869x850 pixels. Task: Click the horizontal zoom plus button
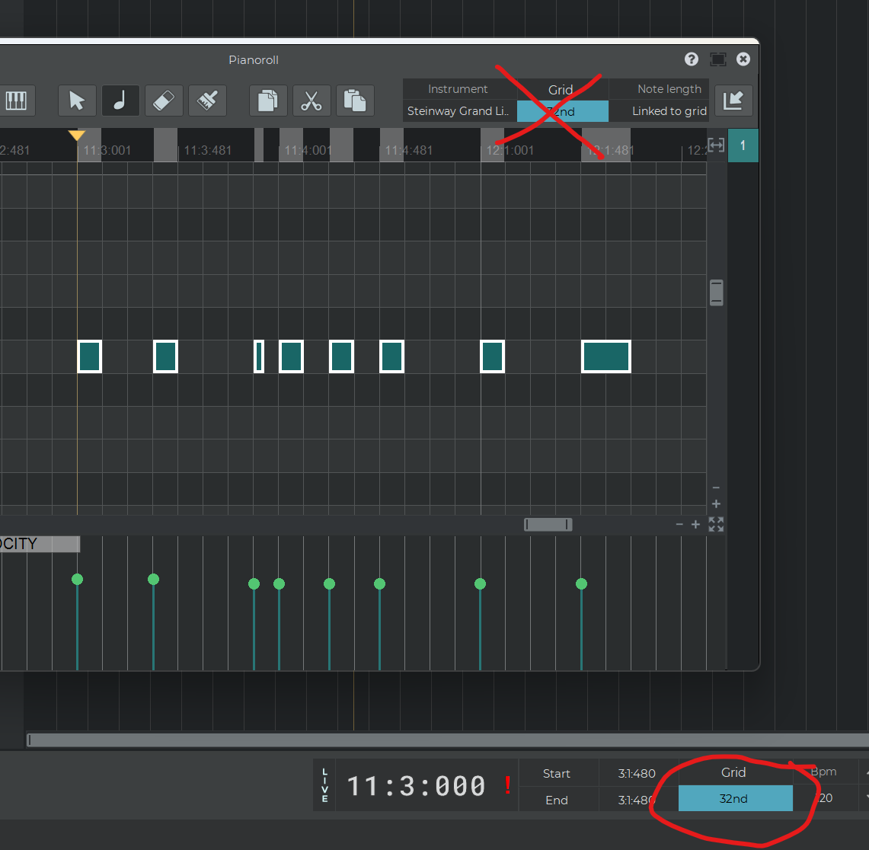click(x=695, y=525)
